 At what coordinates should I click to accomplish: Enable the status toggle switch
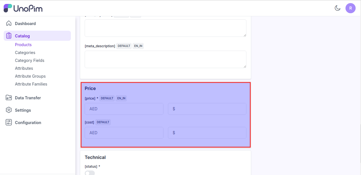90,173
